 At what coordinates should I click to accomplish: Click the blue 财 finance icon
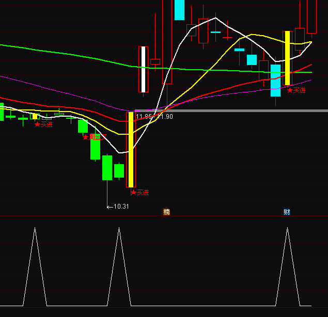pyautogui.click(x=287, y=212)
